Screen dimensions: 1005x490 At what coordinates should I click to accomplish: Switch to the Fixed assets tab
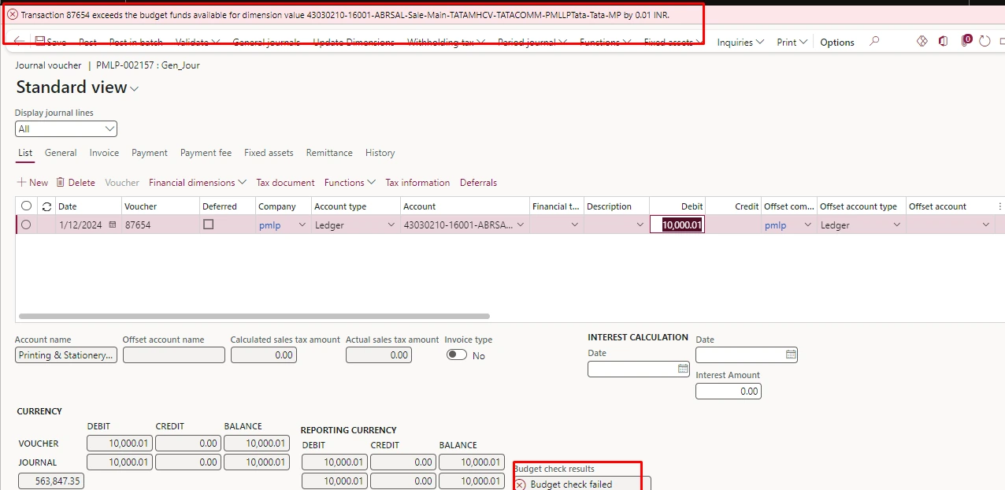[x=269, y=153]
